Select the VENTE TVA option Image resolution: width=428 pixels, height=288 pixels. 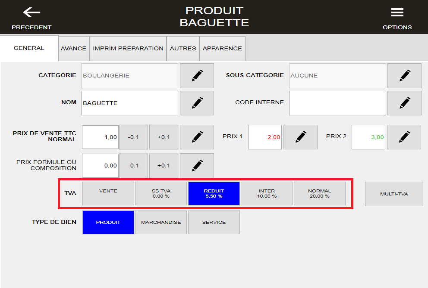108,193
